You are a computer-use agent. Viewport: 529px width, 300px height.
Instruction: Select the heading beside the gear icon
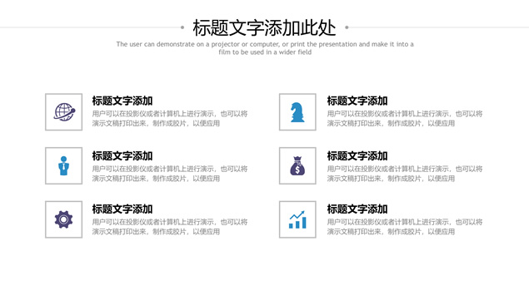click(x=122, y=209)
